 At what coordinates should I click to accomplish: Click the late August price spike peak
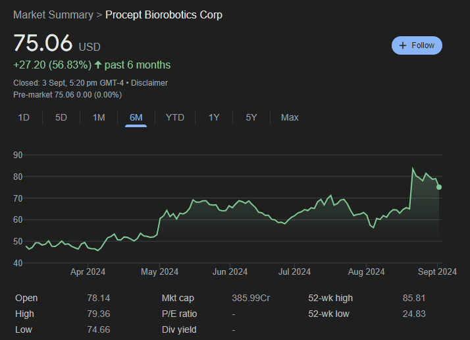click(x=413, y=169)
